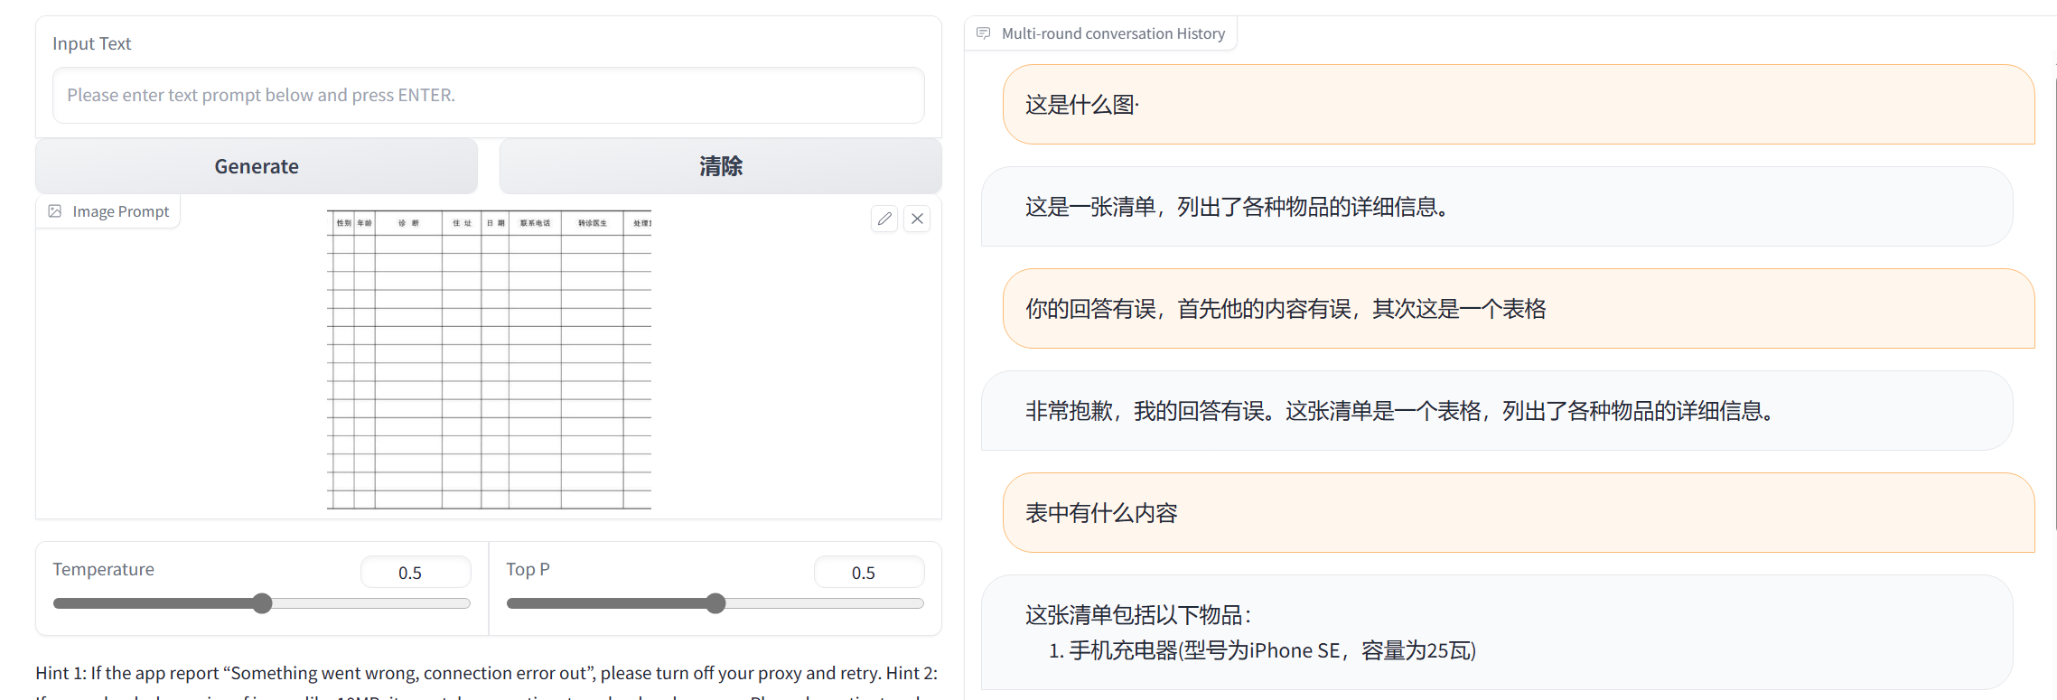Click the Top P value box
This screenshot has width=2057, height=700.
point(868,573)
